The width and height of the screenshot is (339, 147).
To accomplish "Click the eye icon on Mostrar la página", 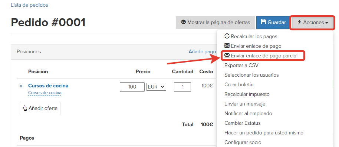I will coord(183,22).
